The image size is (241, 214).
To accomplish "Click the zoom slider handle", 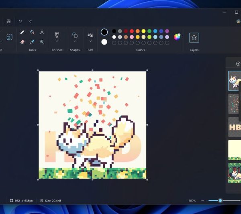I will point(220,200).
